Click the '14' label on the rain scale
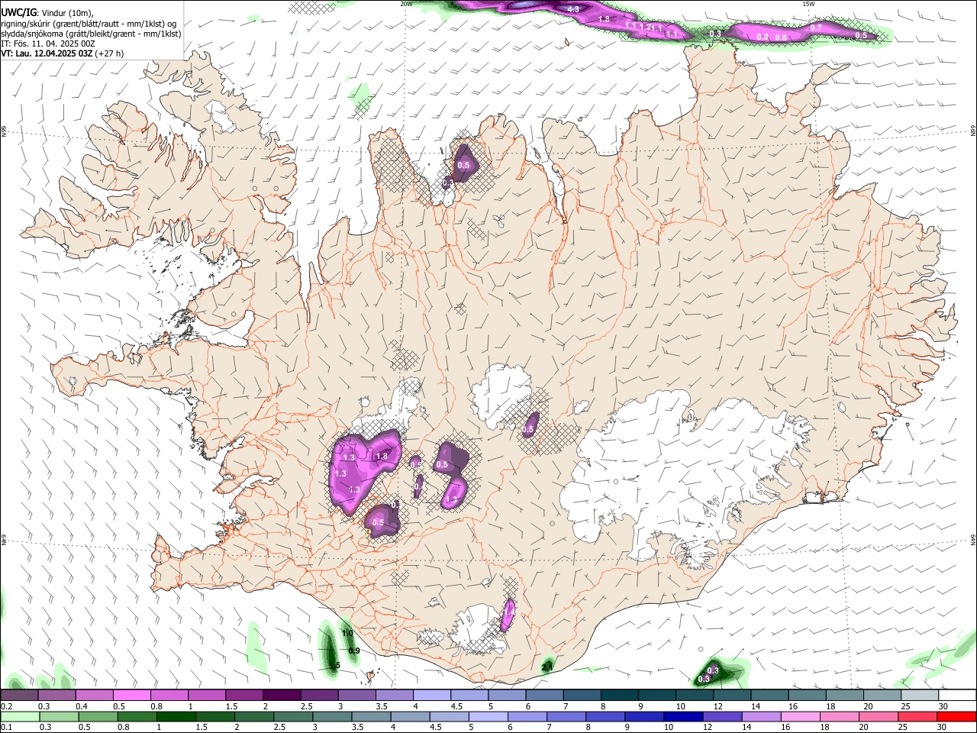Viewport: 977px width, 733px height. click(x=748, y=727)
